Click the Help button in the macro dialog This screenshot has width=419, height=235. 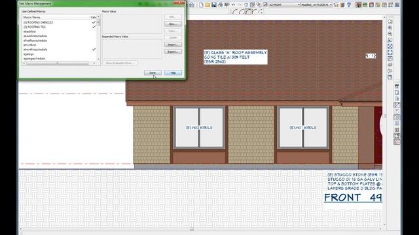pyautogui.click(x=173, y=72)
